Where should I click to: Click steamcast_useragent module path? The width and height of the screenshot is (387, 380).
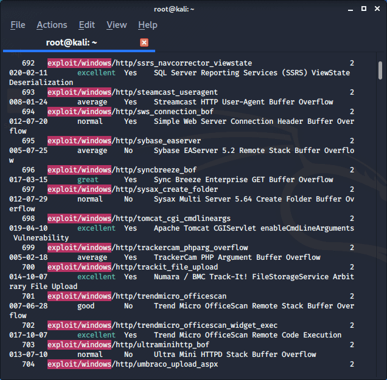click(133, 92)
